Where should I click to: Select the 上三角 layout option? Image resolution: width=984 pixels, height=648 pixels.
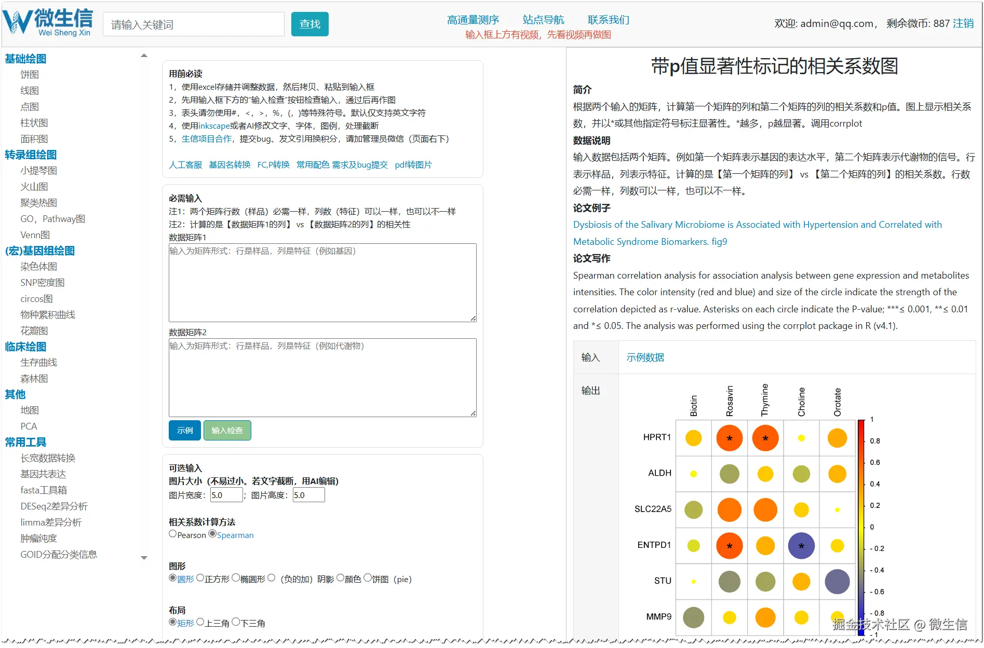coord(200,622)
